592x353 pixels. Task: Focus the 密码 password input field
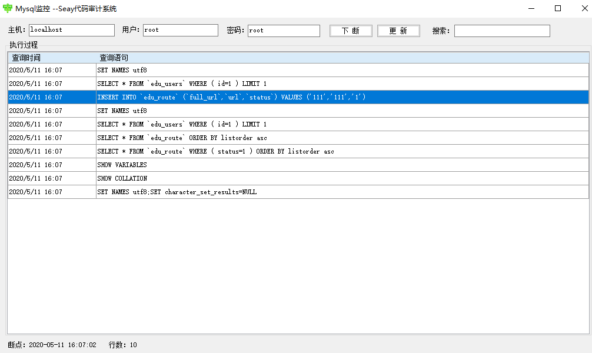point(284,31)
